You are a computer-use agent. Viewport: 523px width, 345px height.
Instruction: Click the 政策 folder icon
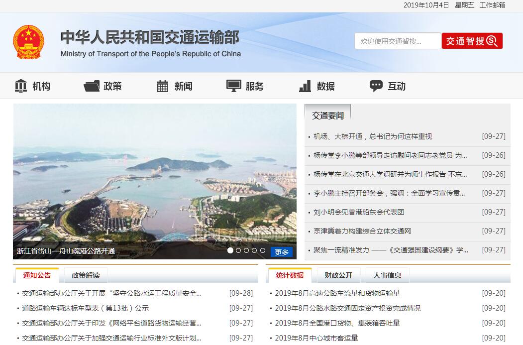[x=92, y=86]
